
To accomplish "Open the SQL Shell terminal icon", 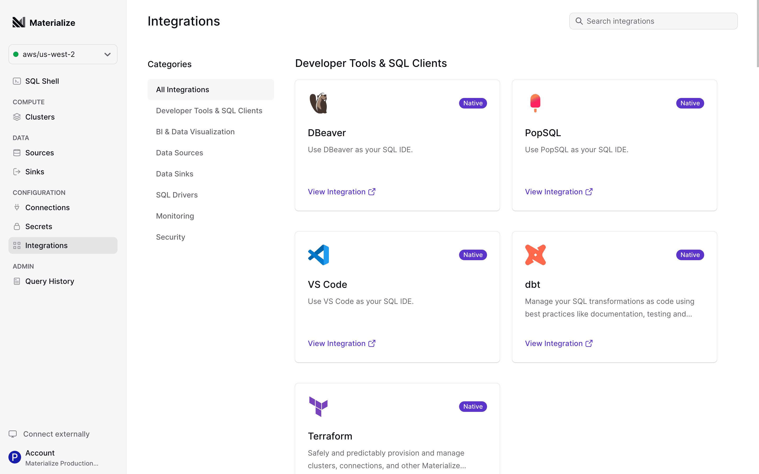I will 17,81.
